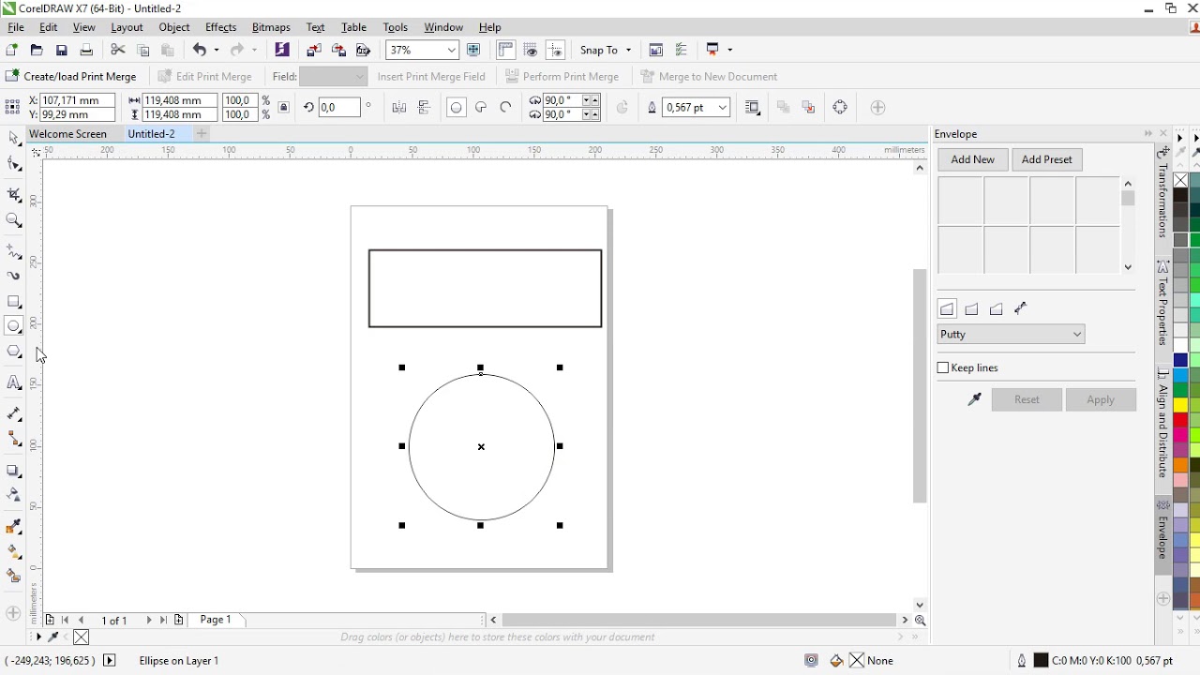This screenshot has width=1200, height=675.
Task: Click the no-color X swatch in palette
Action: click(x=1181, y=180)
